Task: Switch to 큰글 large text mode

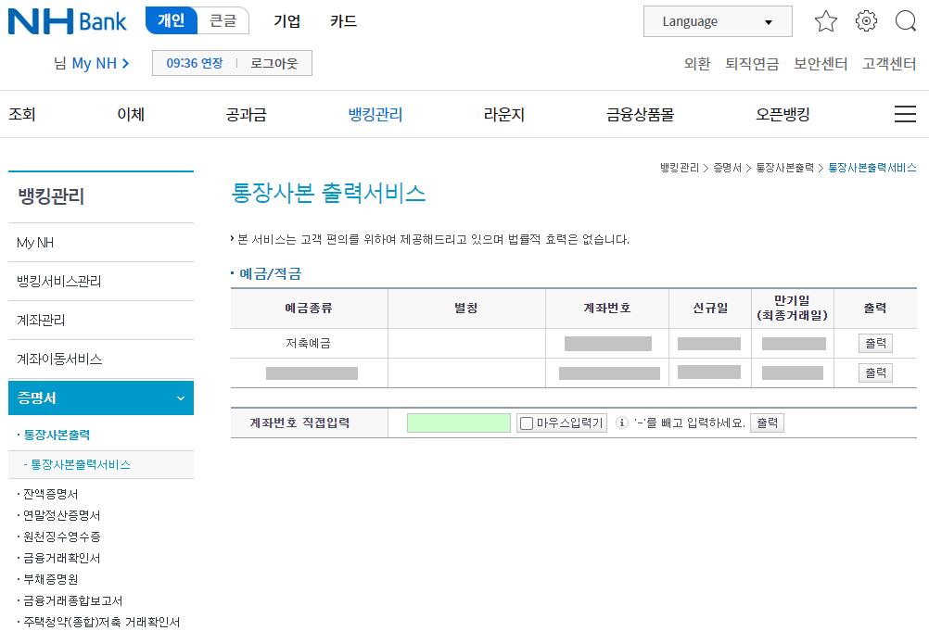Action: 223,20
